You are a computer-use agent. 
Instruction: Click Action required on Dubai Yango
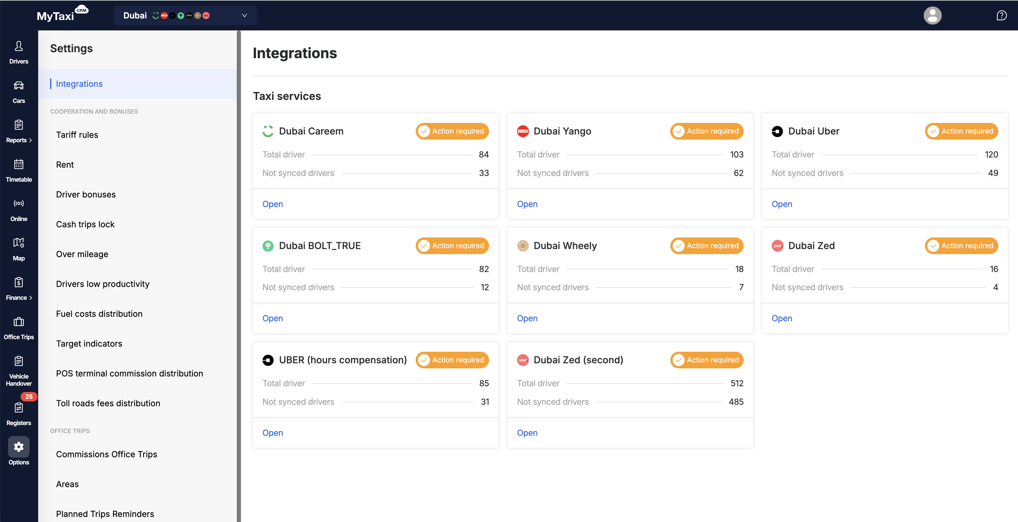pyautogui.click(x=707, y=131)
